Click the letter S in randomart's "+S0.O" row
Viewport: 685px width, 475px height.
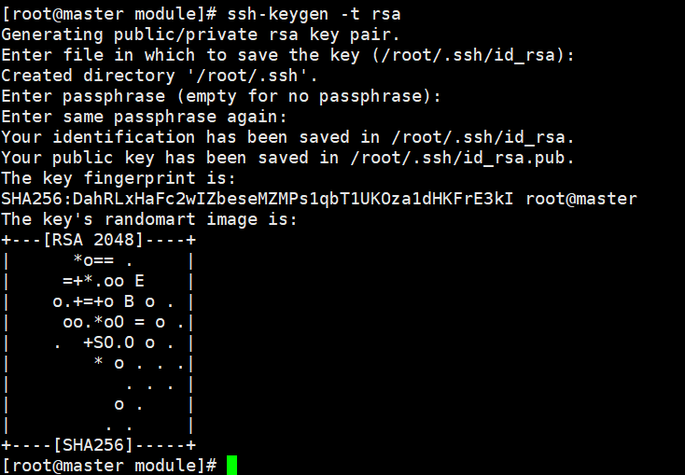click(98, 342)
